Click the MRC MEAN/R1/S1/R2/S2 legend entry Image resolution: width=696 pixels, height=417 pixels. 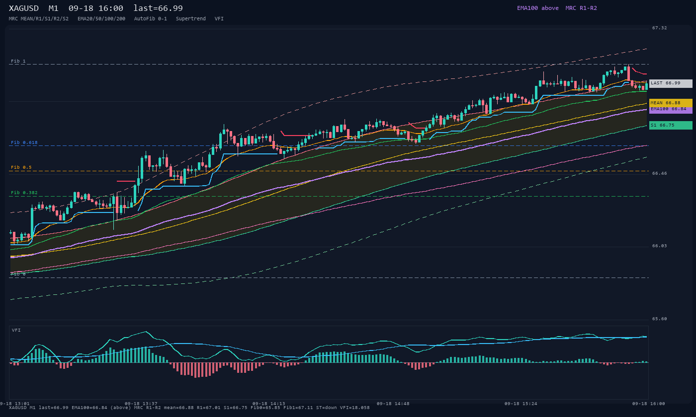click(39, 18)
